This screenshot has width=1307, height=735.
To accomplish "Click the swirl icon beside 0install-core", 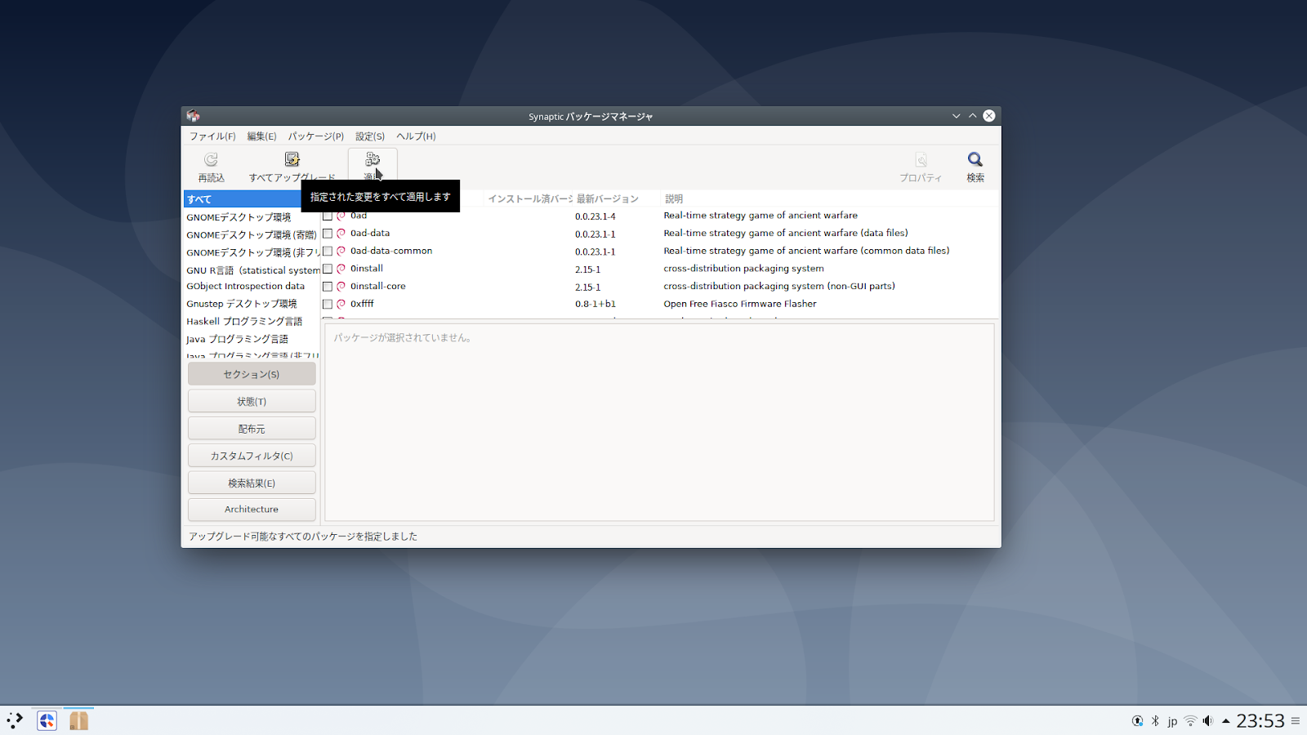I will point(341,287).
